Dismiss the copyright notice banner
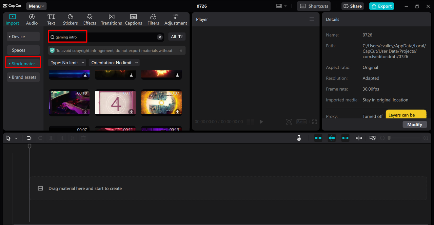 (x=181, y=50)
